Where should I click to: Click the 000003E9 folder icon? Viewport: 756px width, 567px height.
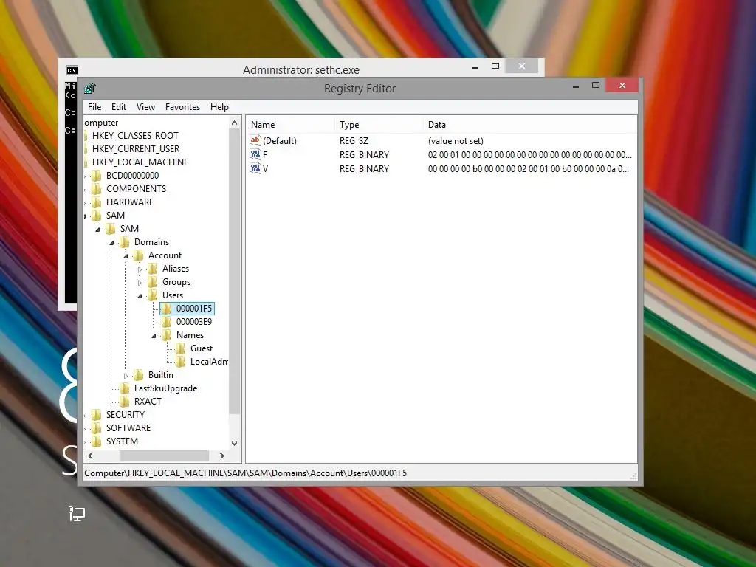coord(166,322)
